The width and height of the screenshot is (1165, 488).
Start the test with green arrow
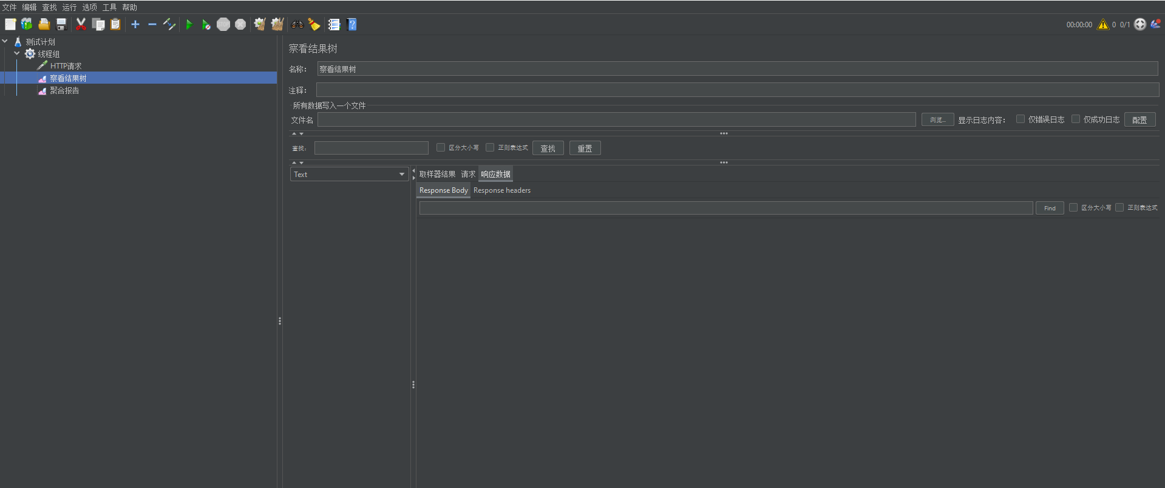point(189,24)
